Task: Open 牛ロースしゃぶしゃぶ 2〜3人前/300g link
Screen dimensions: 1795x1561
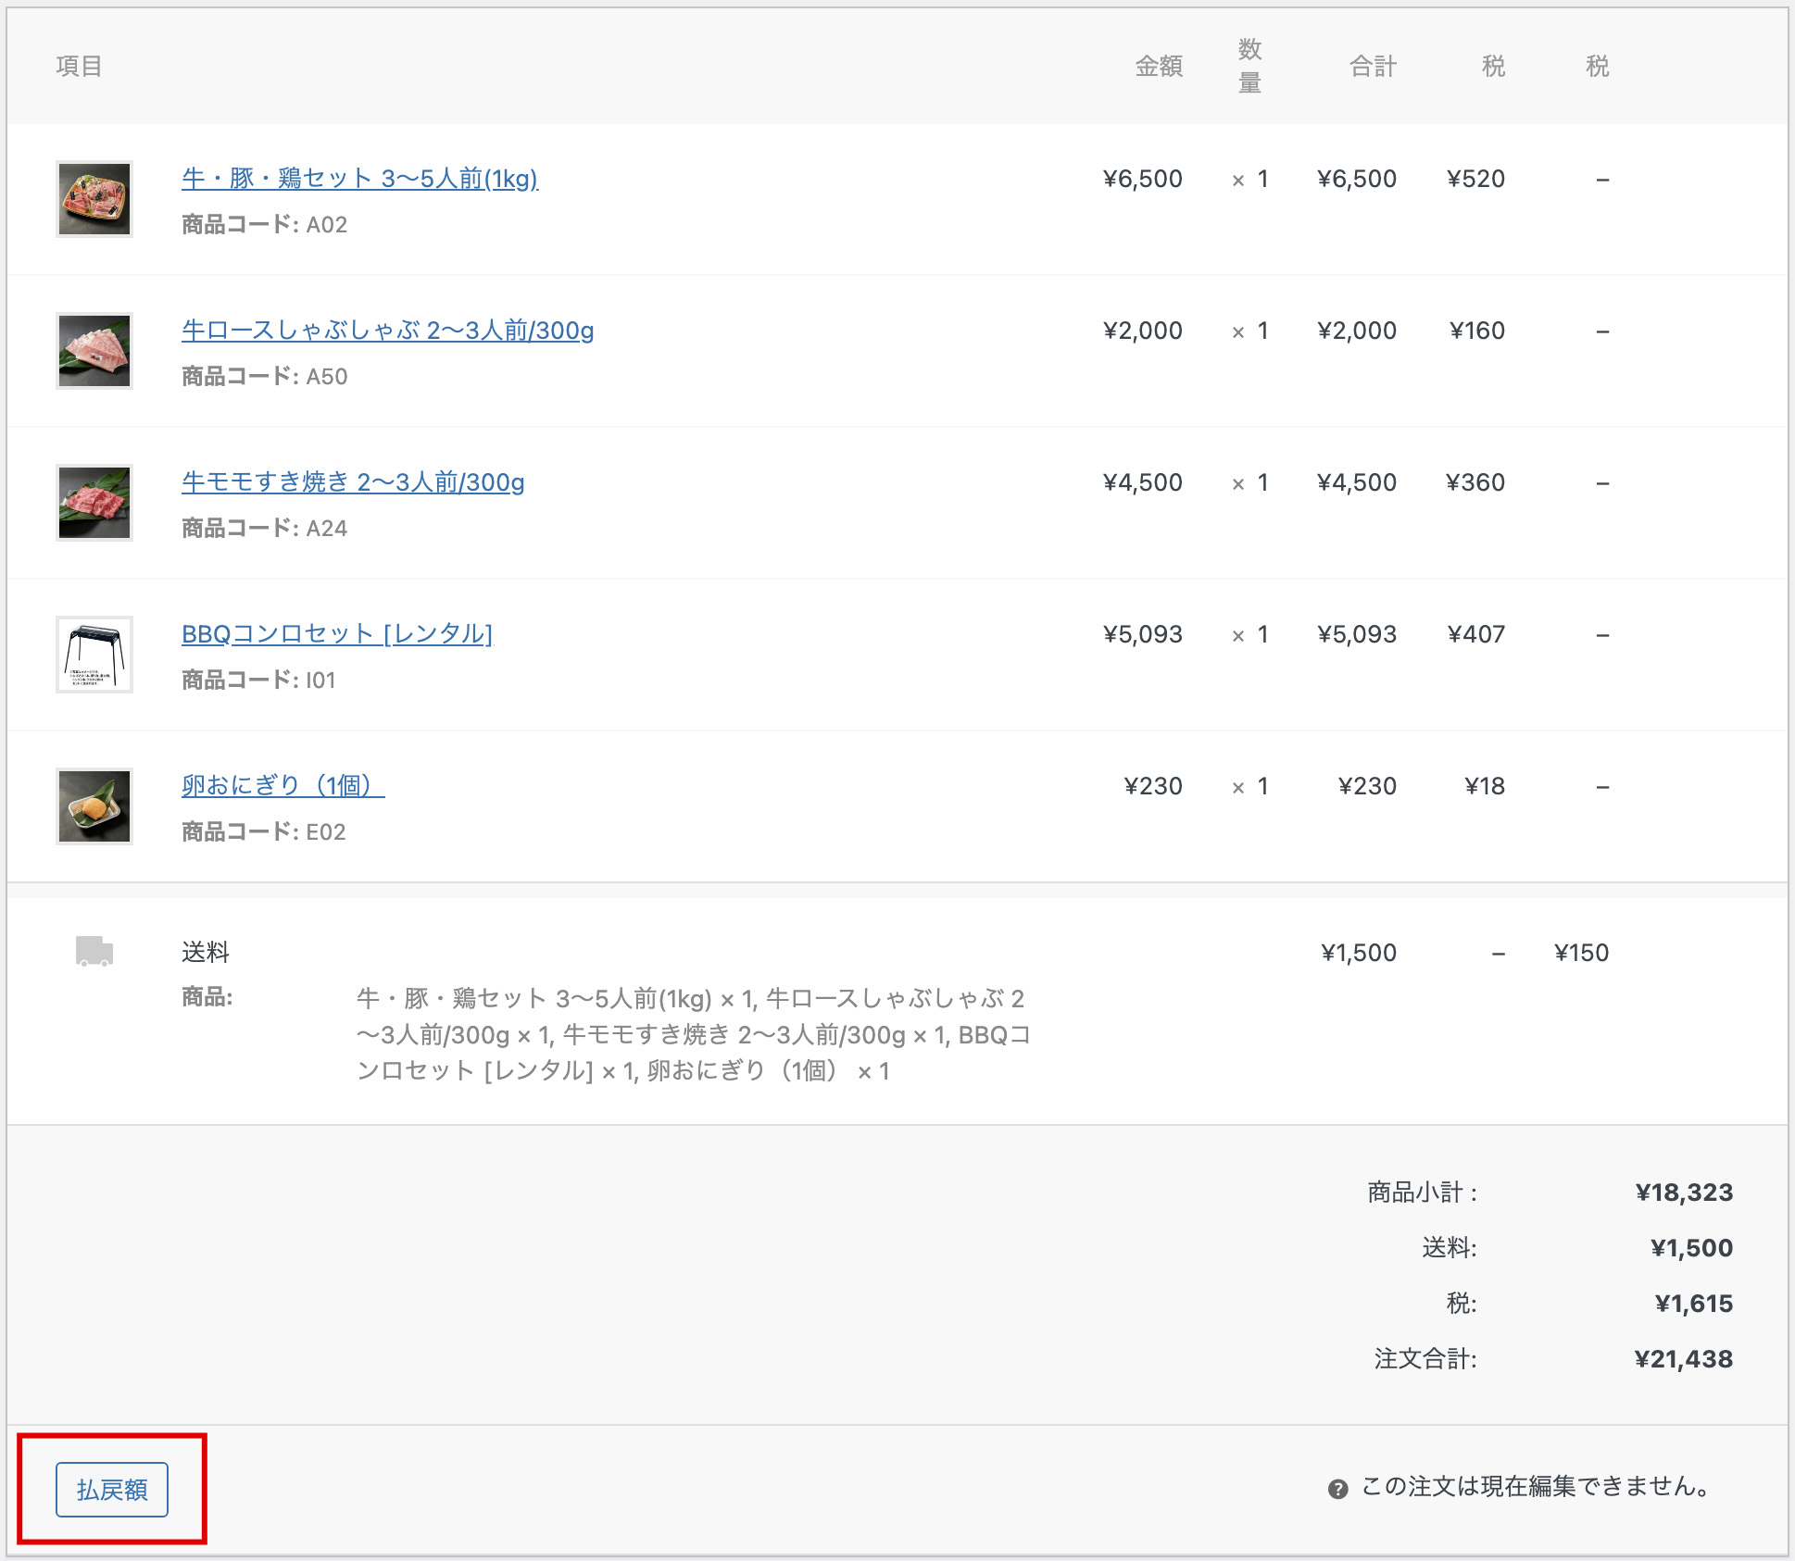Action: [387, 330]
